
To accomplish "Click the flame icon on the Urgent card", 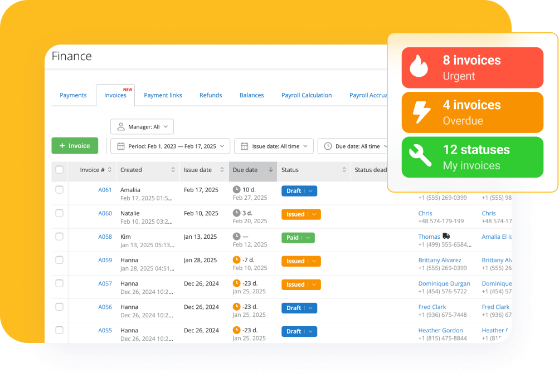I will pyautogui.click(x=419, y=67).
